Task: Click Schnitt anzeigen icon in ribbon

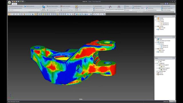Action: click(x=162, y=10)
